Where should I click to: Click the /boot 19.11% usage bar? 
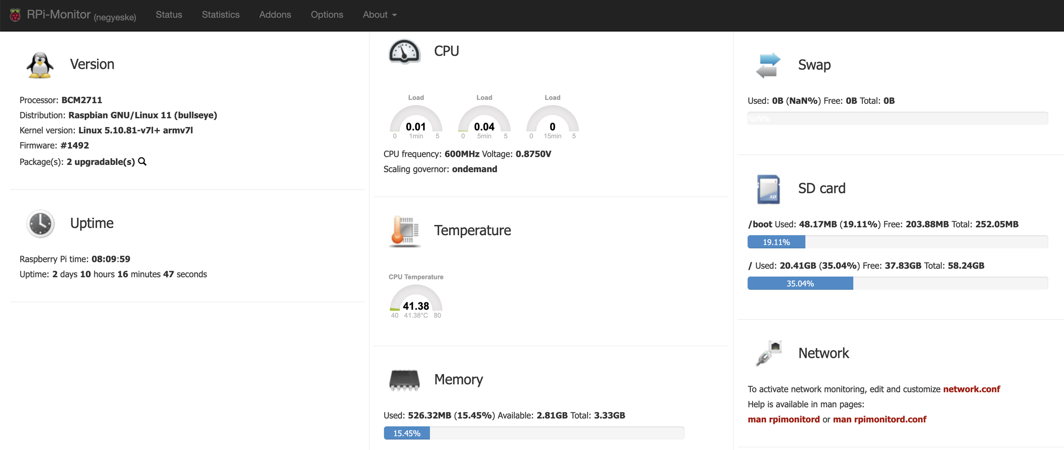click(x=897, y=242)
